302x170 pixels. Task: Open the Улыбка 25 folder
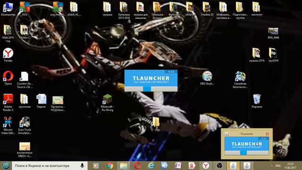[x=207, y=9]
